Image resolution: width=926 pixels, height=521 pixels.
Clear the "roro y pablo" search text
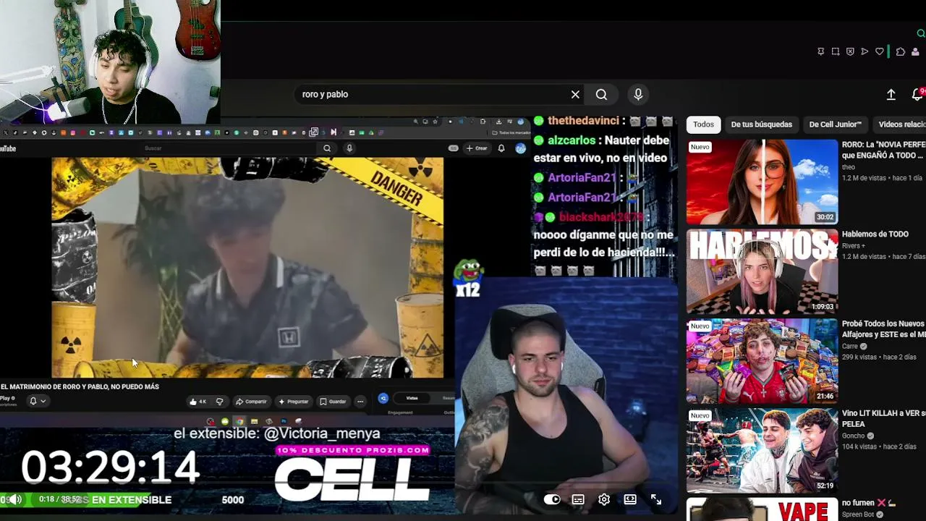(575, 94)
